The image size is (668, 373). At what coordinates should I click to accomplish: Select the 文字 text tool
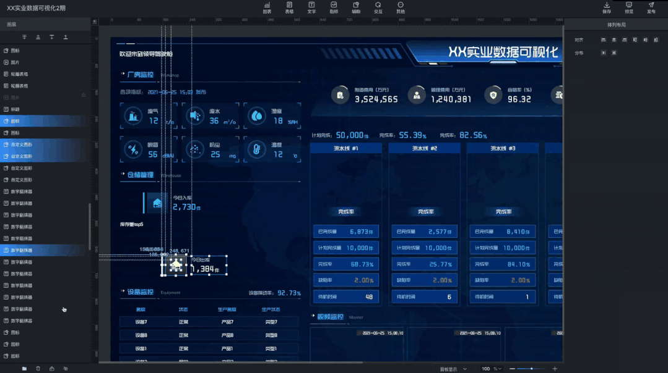pyautogui.click(x=311, y=7)
